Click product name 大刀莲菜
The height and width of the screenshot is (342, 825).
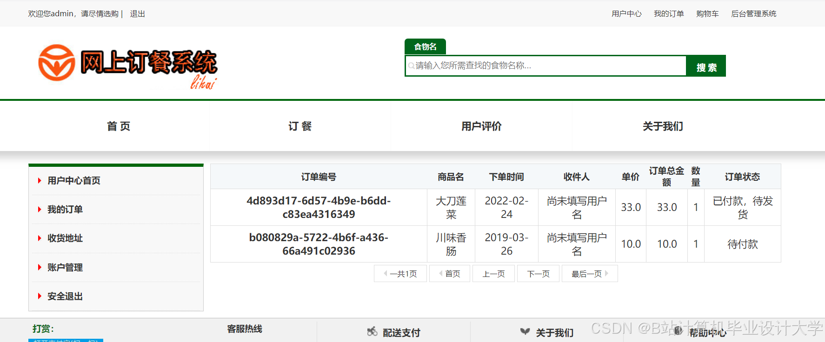pos(451,207)
